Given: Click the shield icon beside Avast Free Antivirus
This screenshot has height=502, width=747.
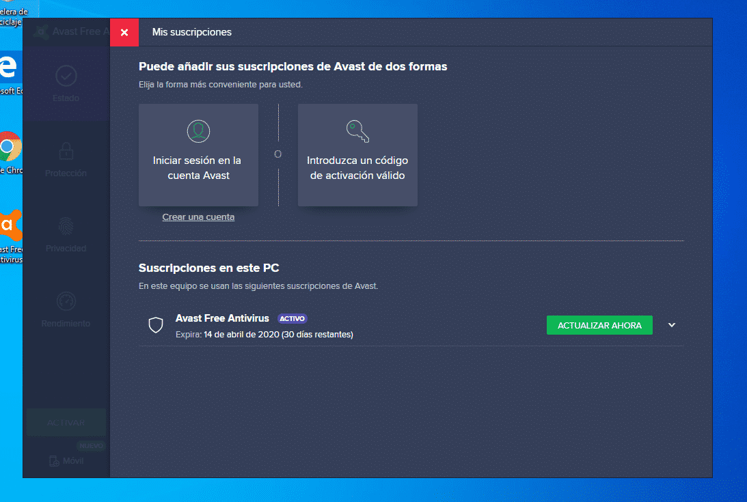Looking at the screenshot, I should pos(156,326).
